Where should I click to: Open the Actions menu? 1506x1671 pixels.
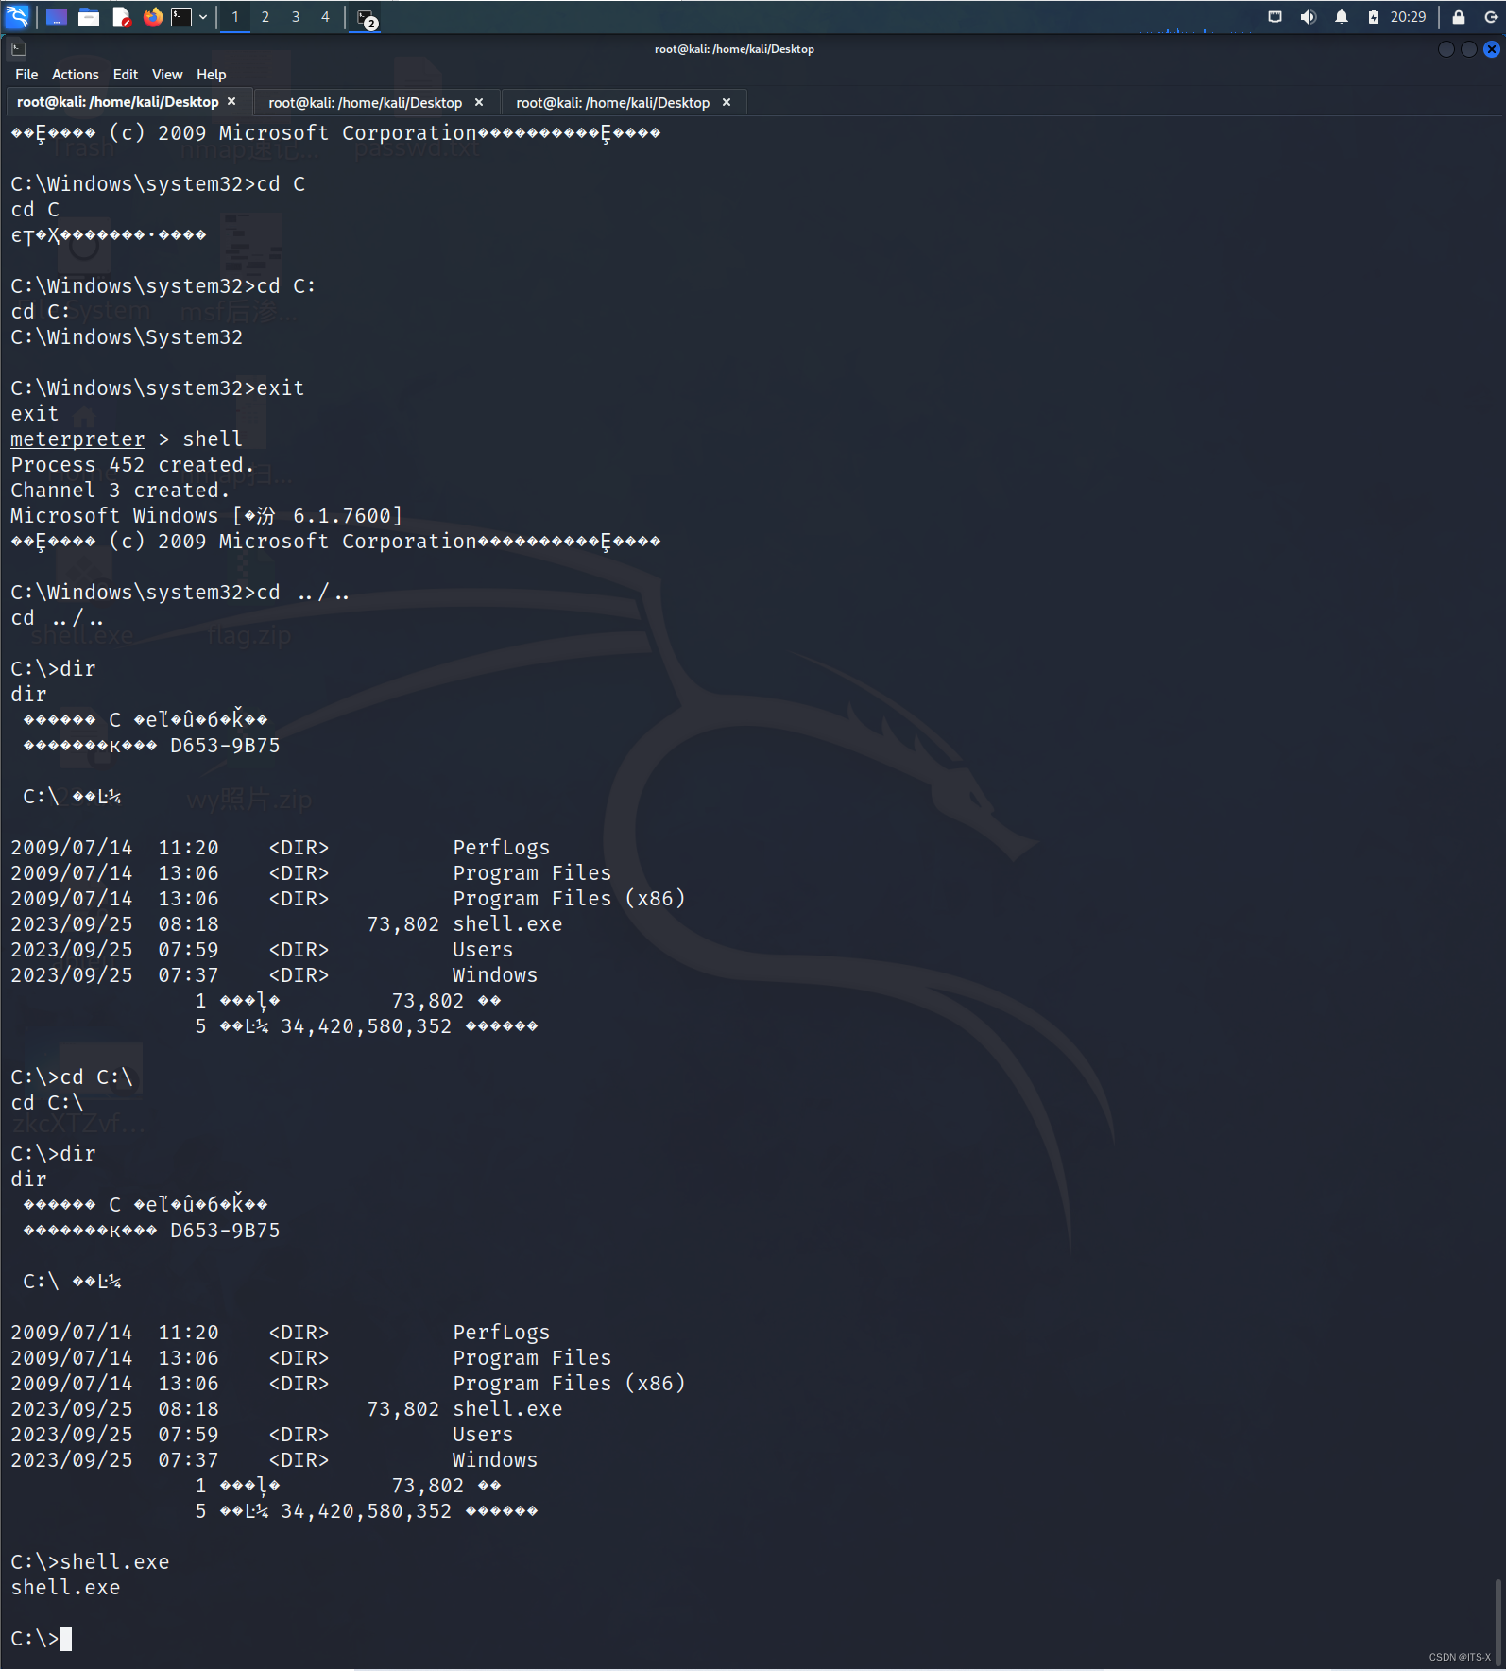tap(76, 75)
